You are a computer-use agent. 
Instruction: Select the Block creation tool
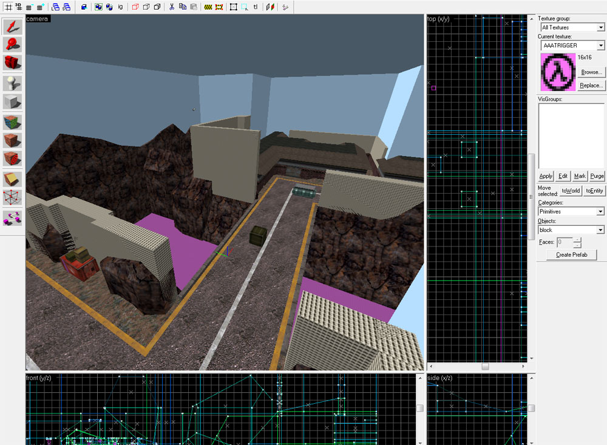12,102
